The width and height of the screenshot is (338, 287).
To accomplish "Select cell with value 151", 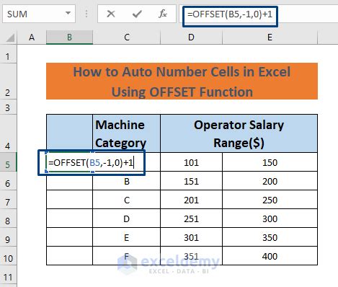I will pos(191,181).
